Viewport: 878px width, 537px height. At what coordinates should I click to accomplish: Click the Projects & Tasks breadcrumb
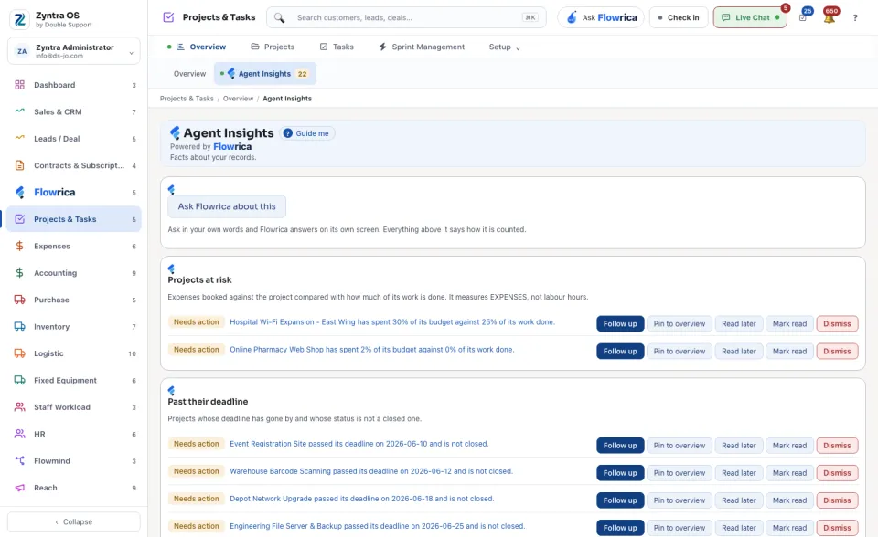[187, 99]
